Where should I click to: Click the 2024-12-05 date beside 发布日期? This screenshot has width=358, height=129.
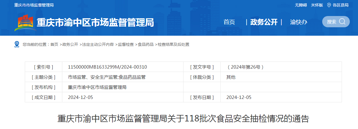click(x=239, y=97)
